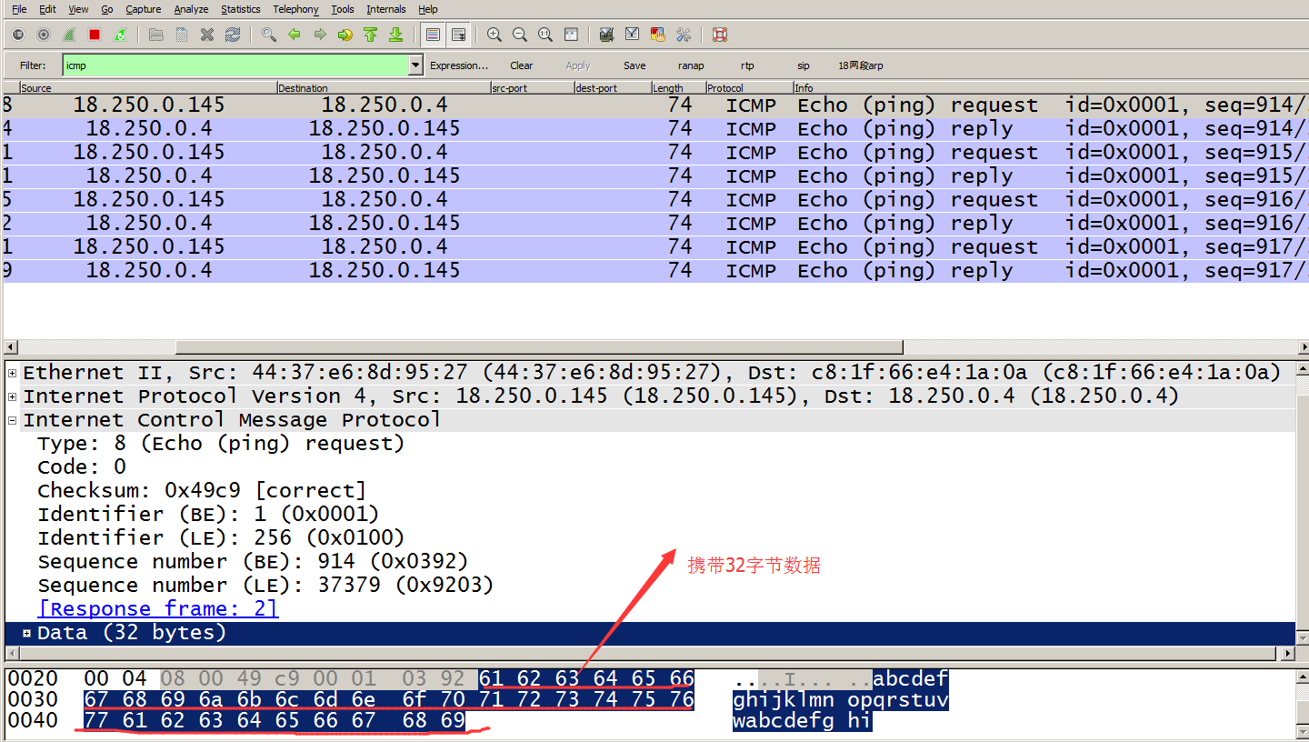
Task: Save the current filter
Action: click(635, 65)
